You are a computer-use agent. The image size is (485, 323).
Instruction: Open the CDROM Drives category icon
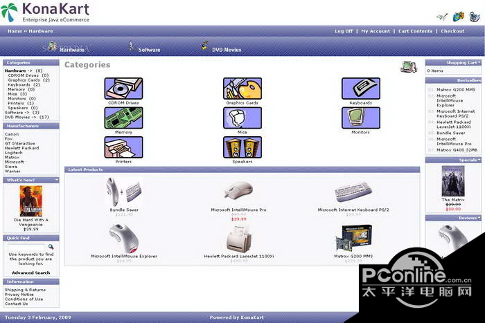(123, 89)
